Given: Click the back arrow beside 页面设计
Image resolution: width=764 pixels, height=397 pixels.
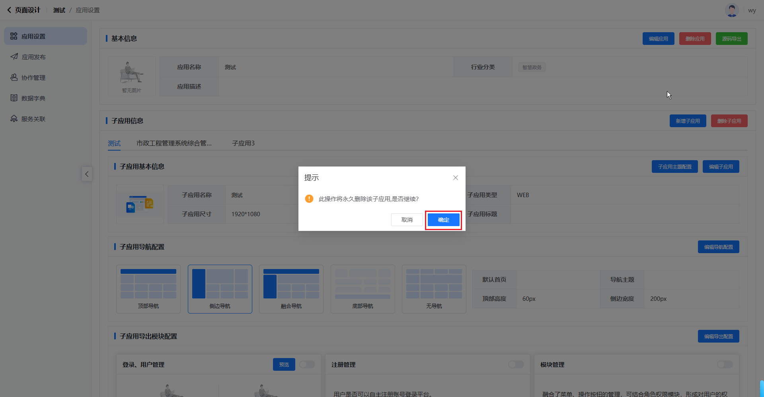Looking at the screenshot, I should 9,10.
